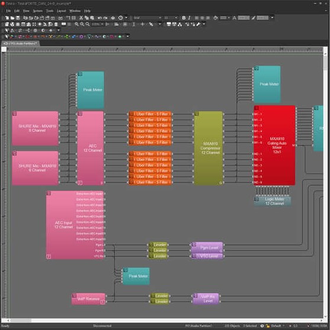This screenshot has width=330, height=330.
Task: Select the Audio Partition document tab
Action: 20,43
